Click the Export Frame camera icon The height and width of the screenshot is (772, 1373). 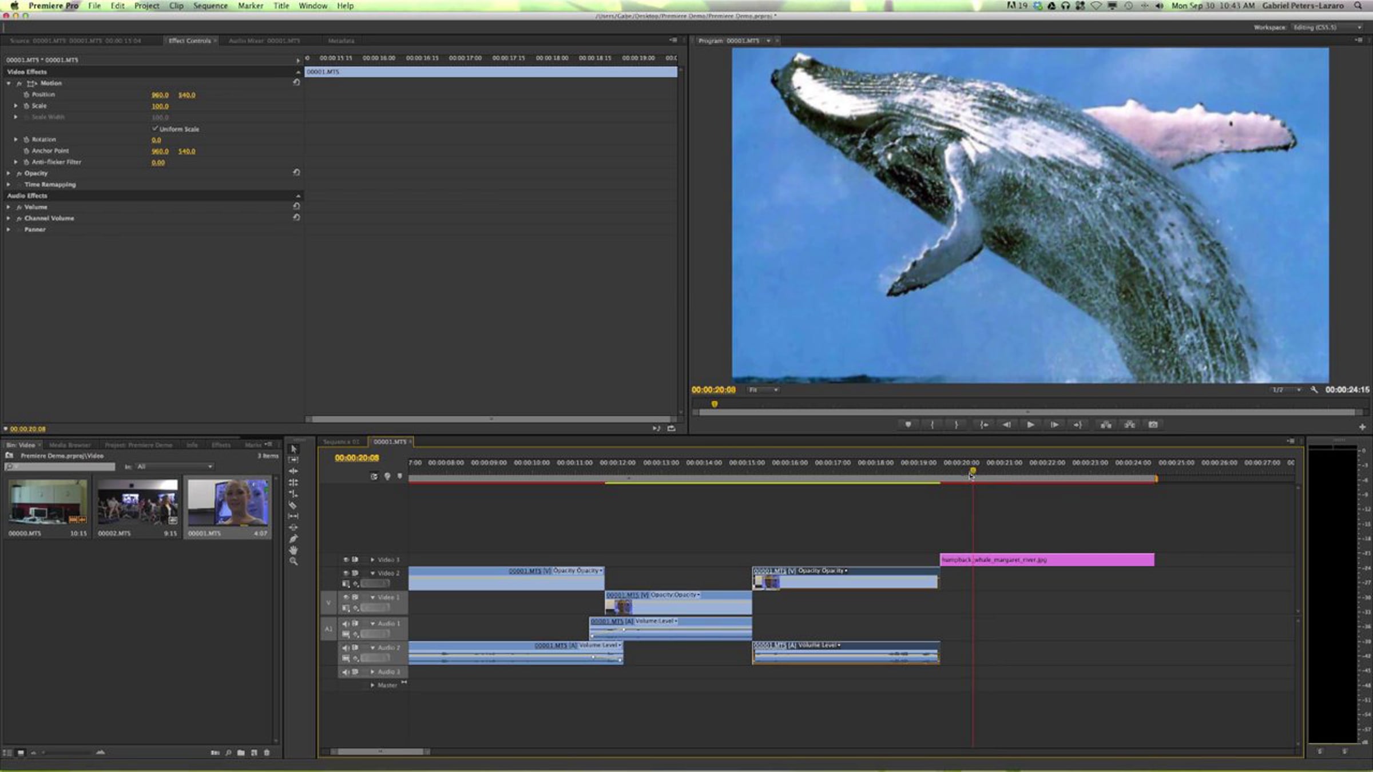pos(1153,425)
